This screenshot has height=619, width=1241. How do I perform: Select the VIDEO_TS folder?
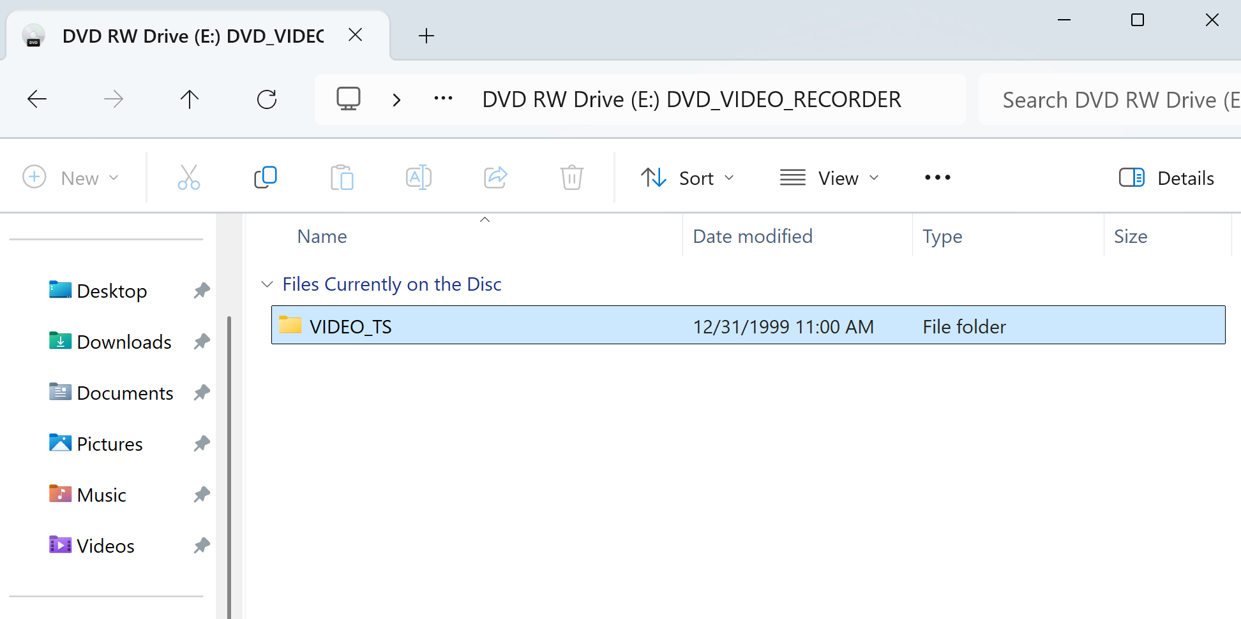350,326
